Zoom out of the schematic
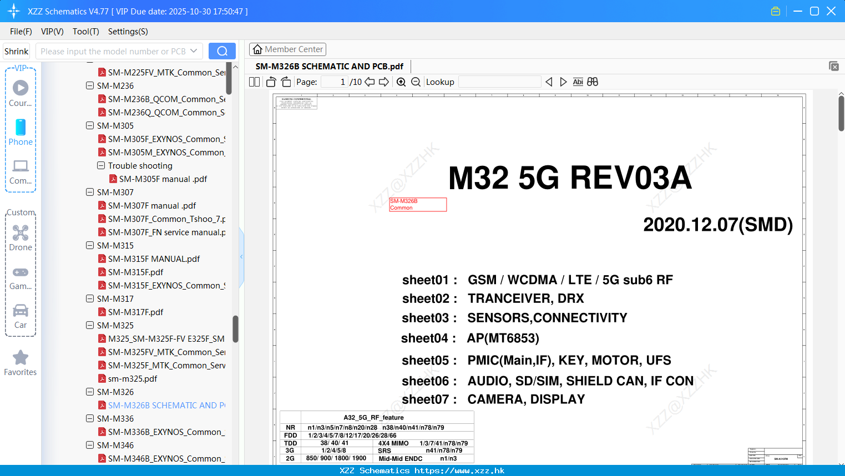845x476 pixels. point(416,82)
